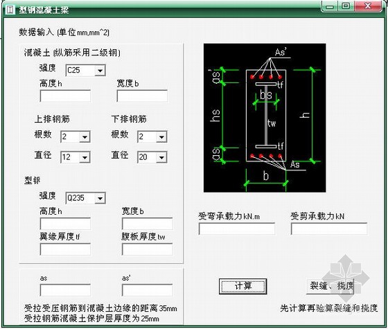Screen dimensions: 388x329
Task: Click the 翼缘厚度 tf input field
Action: pos(65,249)
